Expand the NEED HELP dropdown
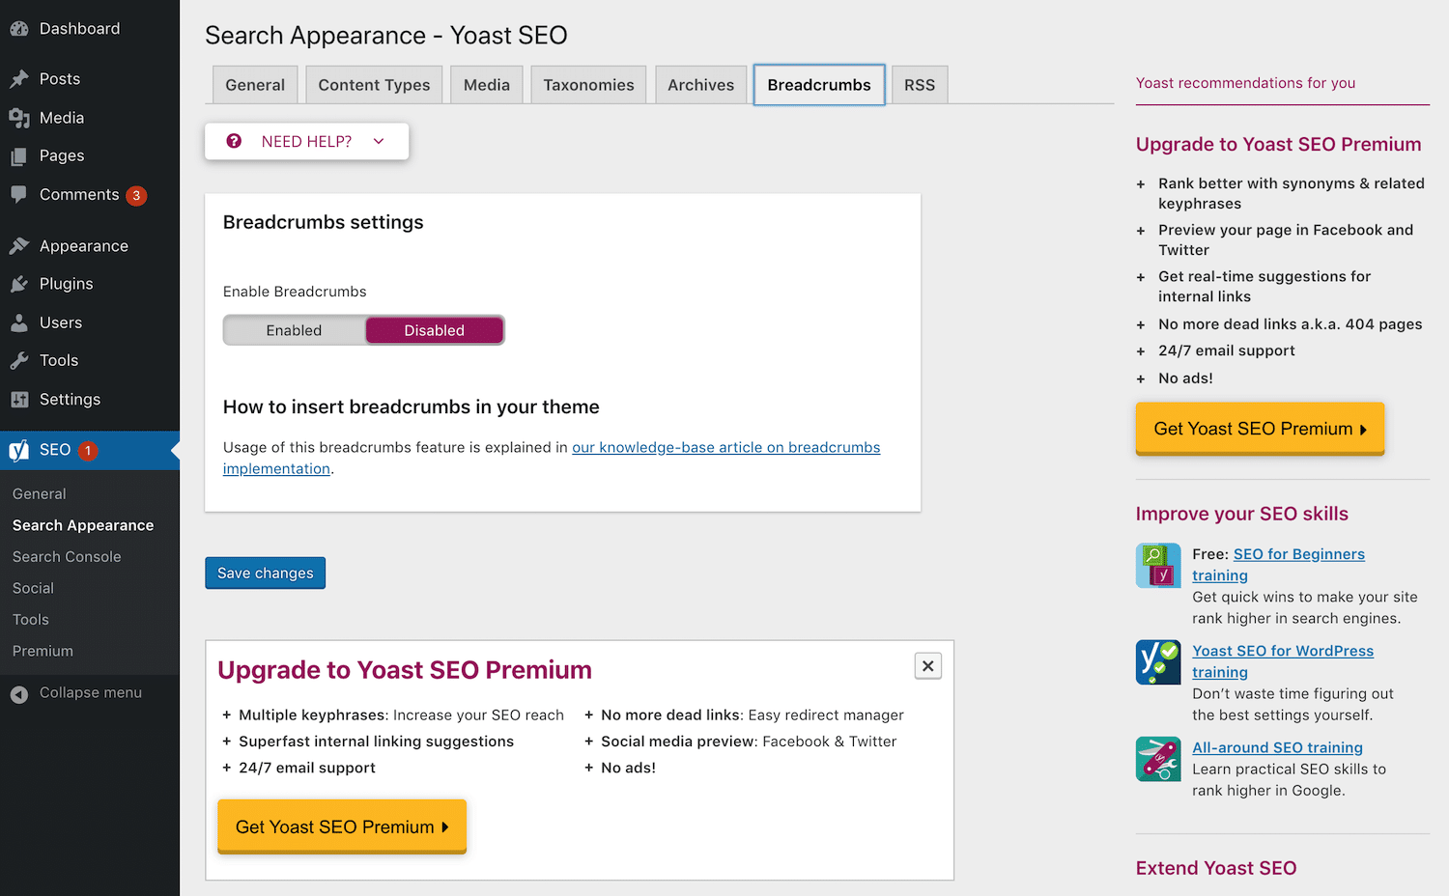This screenshot has height=896, width=1449. coord(305,141)
